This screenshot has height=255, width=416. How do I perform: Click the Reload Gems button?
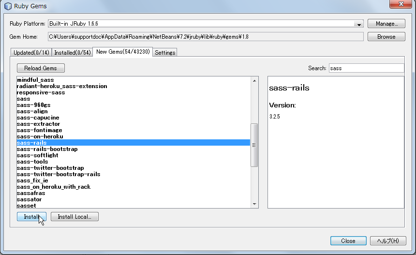[41, 68]
